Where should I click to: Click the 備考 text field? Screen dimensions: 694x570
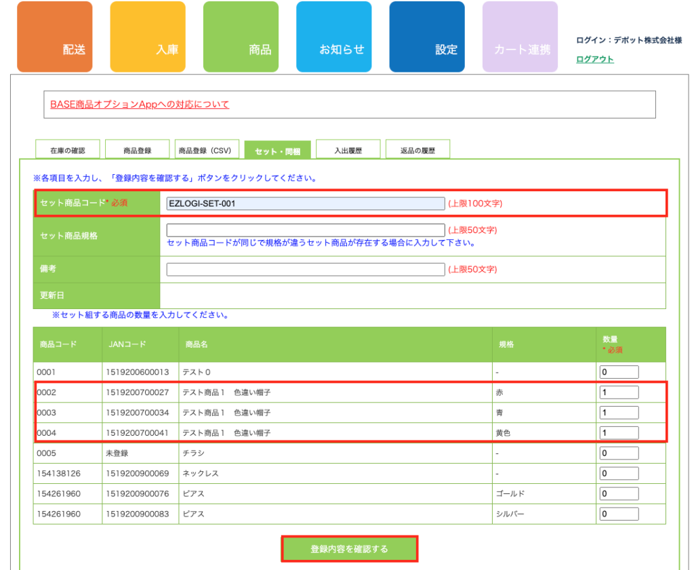click(x=306, y=269)
